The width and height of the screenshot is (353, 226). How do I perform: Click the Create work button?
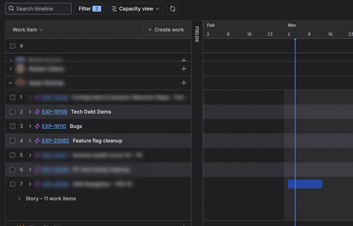pos(166,30)
